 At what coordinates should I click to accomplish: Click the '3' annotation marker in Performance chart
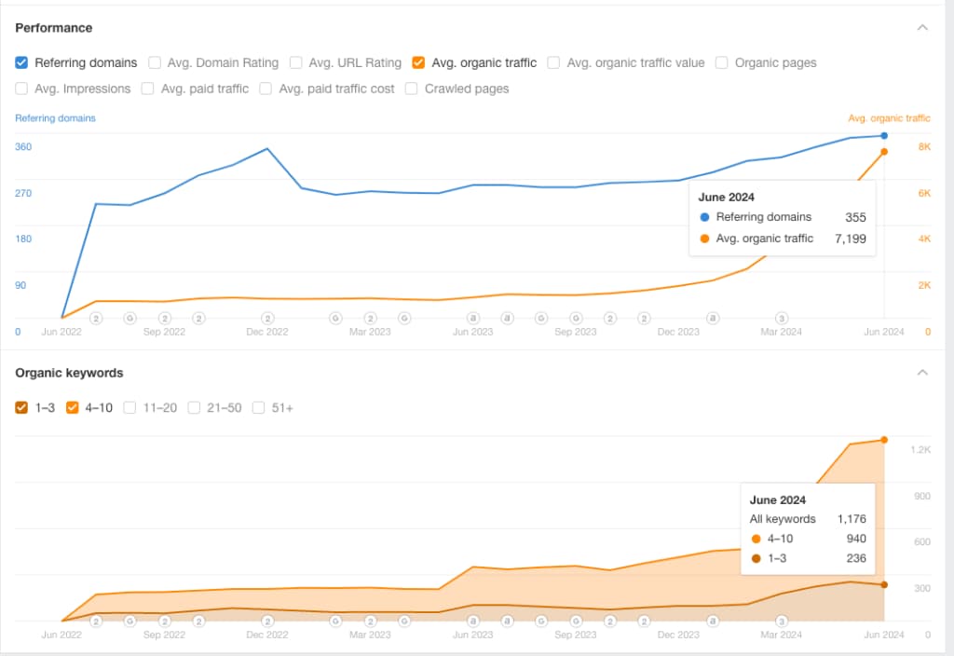point(782,318)
